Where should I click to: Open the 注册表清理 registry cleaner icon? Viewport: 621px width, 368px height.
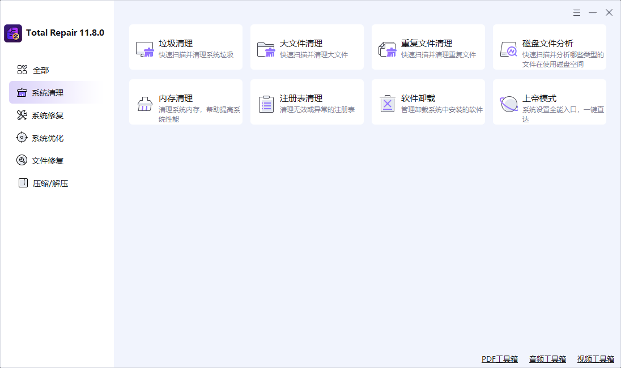coord(266,104)
